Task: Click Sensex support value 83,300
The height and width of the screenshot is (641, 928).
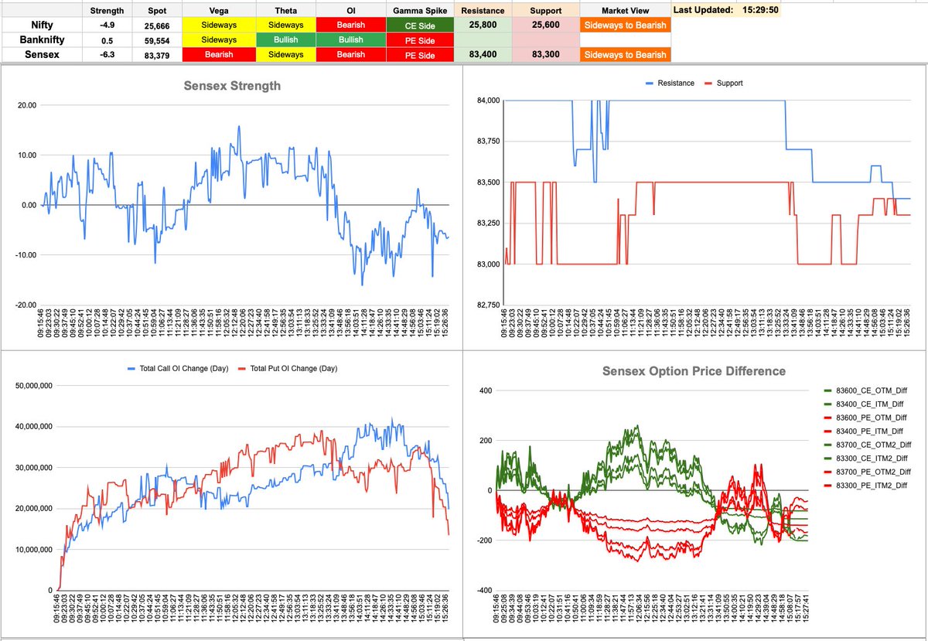Action: [x=546, y=54]
